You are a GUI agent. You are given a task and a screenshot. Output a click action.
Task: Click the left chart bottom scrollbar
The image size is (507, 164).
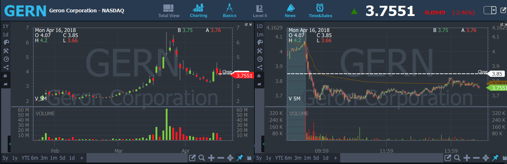click(x=137, y=158)
